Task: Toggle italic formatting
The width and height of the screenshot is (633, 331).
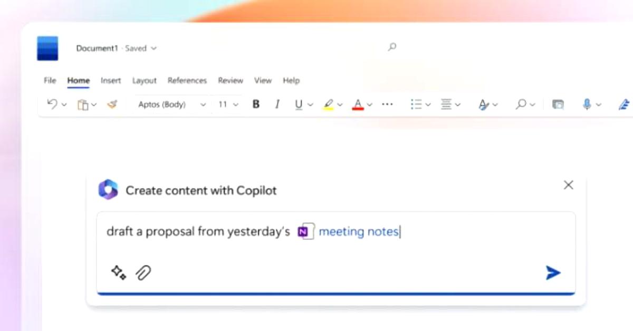Action: 276,104
